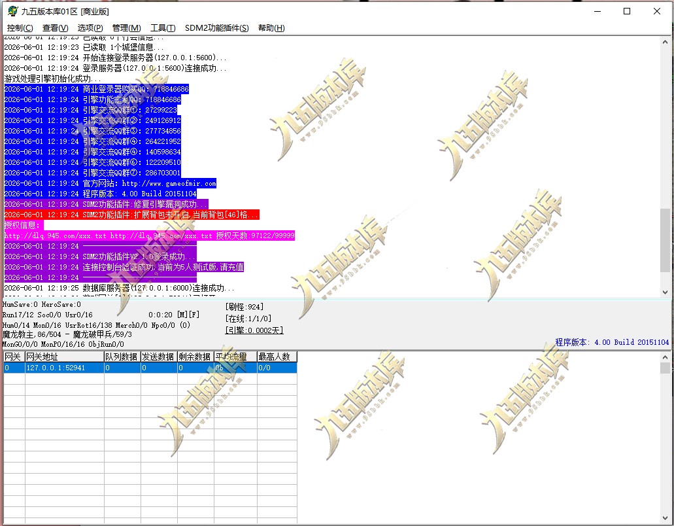Click the blue 程序版本 label at right
This screenshot has width=674, height=526.
(x=612, y=342)
